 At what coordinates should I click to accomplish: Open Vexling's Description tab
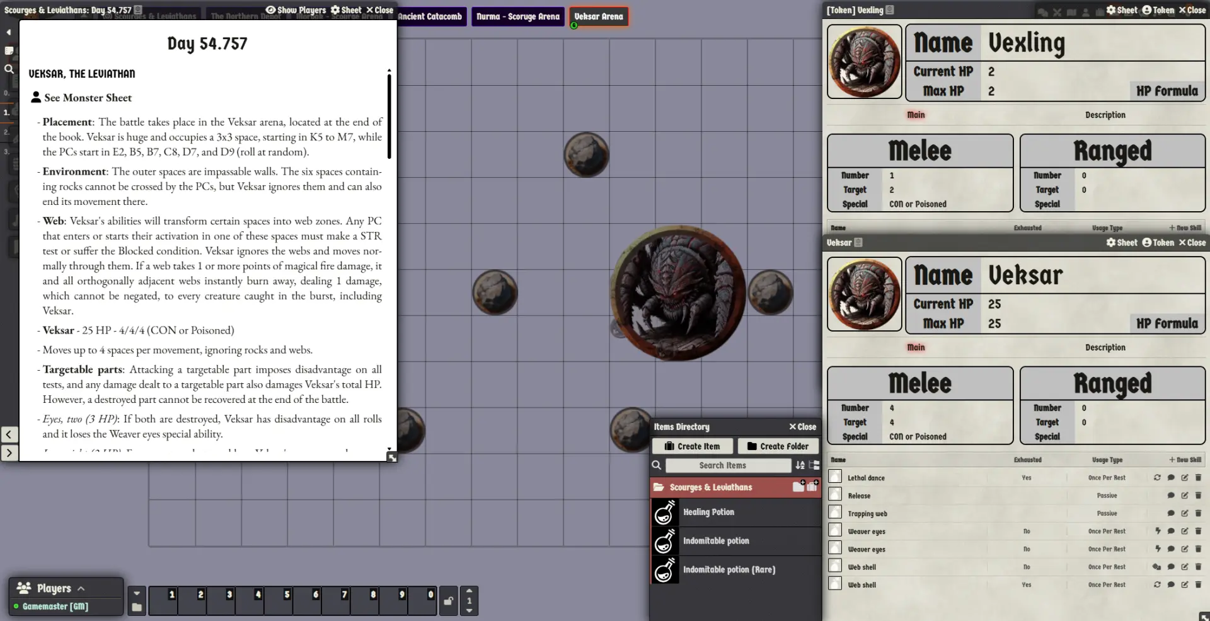[1105, 115]
